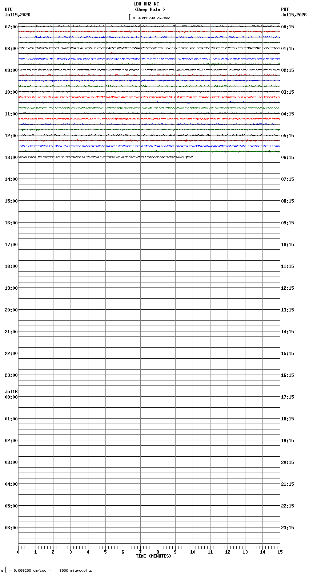Click the UTC time label '09:00'
The width and height of the screenshot is (309, 575).
pos(11,70)
